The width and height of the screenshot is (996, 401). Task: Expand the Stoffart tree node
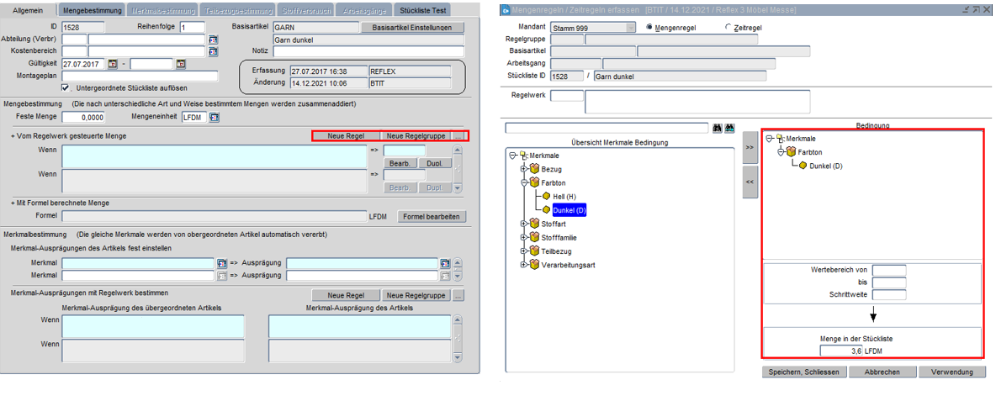525,224
